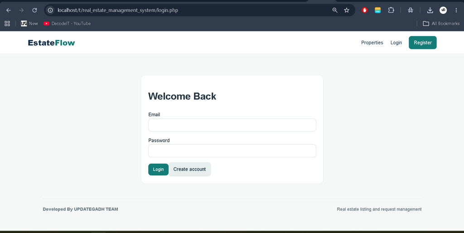
Task: Open the New bookmark
Action: [x=29, y=24]
